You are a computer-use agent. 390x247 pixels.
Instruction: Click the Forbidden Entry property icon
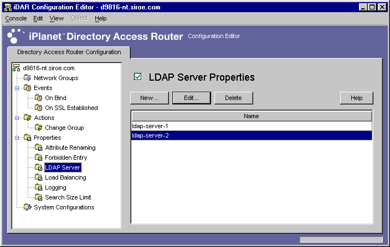tap(39, 157)
